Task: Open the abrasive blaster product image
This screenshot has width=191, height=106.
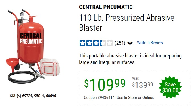Action: pyautogui.click(x=33, y=46)
